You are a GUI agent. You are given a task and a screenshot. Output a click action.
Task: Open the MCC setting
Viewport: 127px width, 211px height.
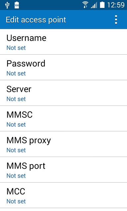coord(63,196)
